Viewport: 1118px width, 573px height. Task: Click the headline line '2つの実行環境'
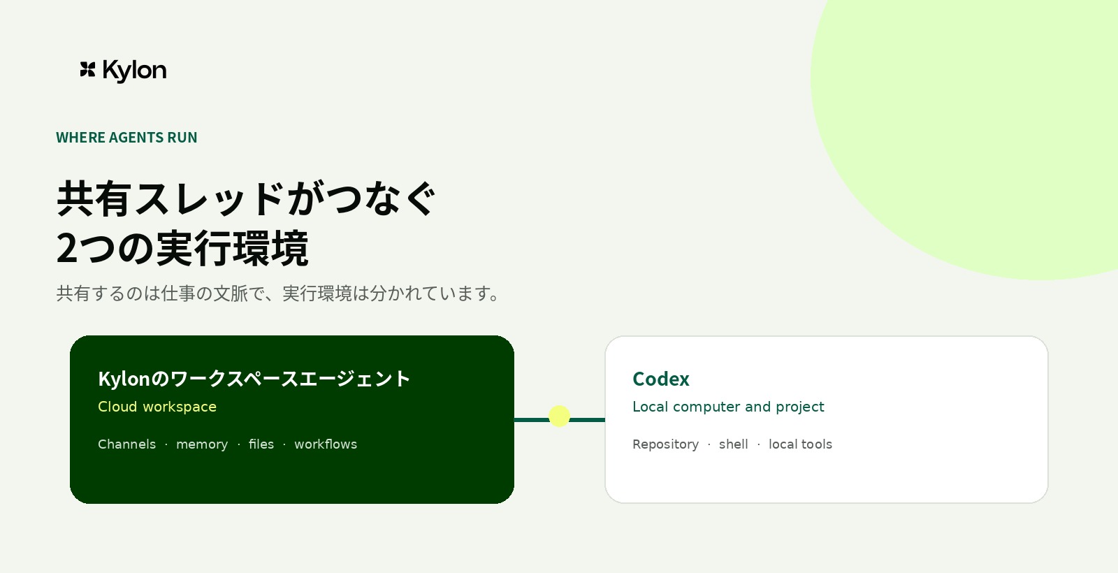coord(182,248)
